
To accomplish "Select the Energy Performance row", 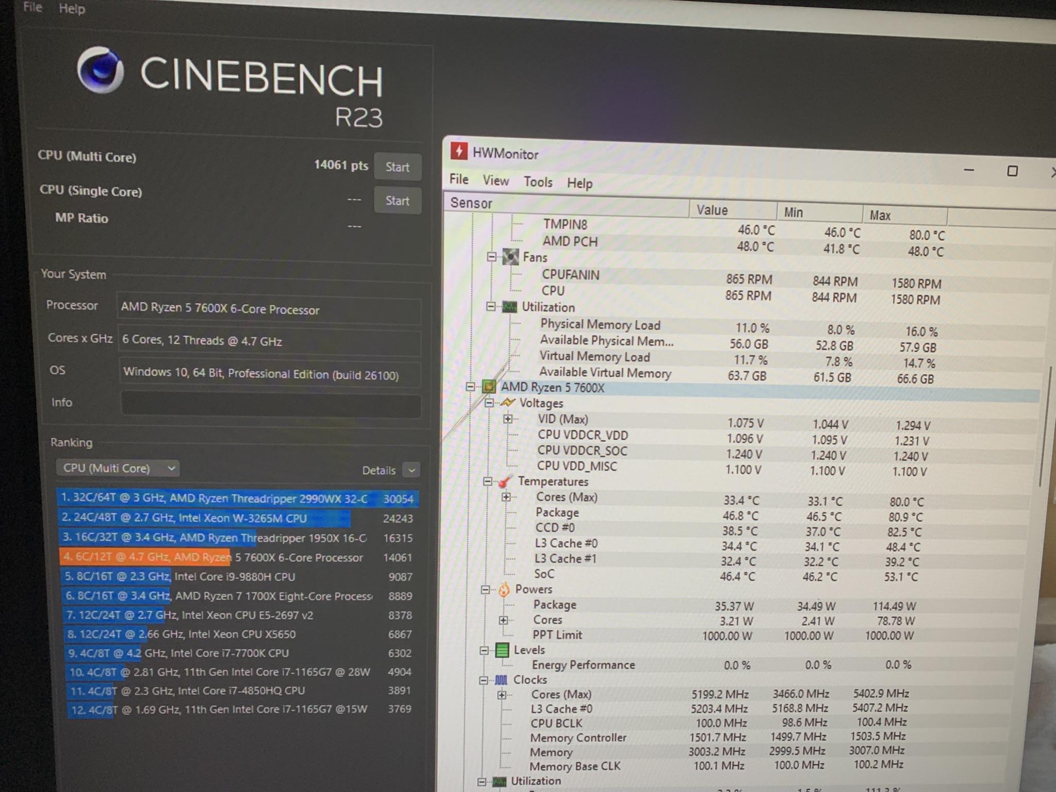I will pos(722,665).
